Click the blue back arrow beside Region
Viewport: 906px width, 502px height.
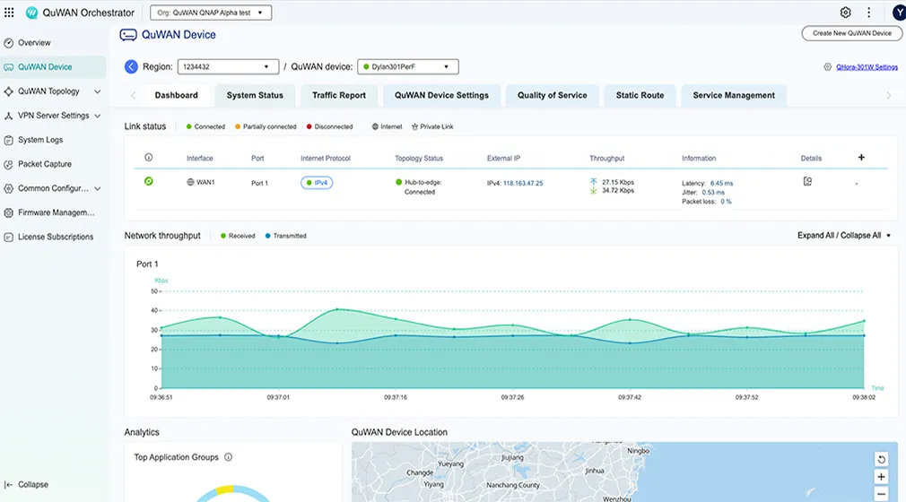click(131, 67)
